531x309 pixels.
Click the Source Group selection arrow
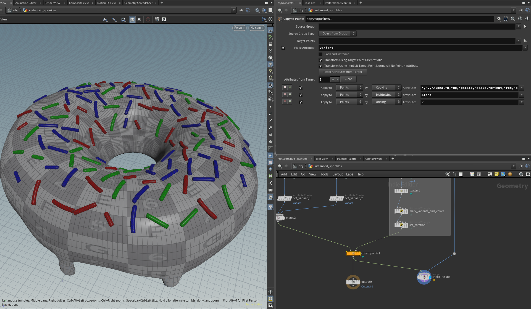[525, 26]
